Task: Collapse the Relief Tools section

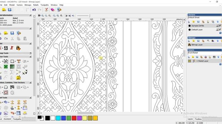Action: [x=31, y=97]
